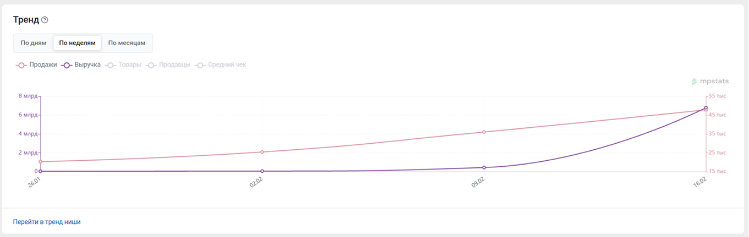Open the По месяцам tab
This screenshot has width=749, height=237.
(127, 43)
